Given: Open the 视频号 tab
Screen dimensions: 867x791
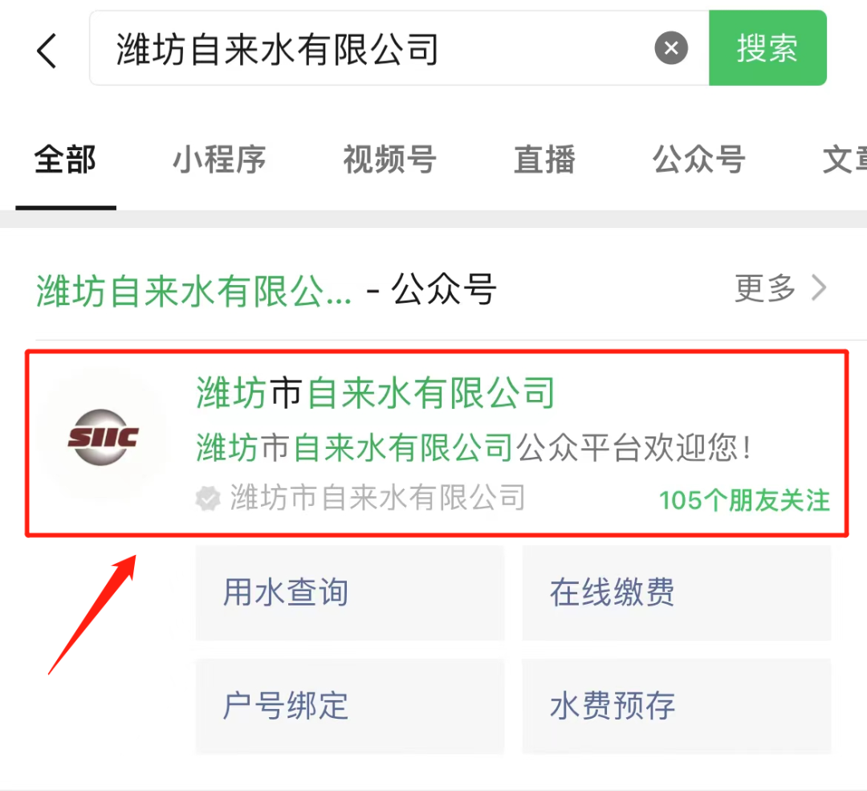Looking at the screenshot, I should tap(390, 160).
